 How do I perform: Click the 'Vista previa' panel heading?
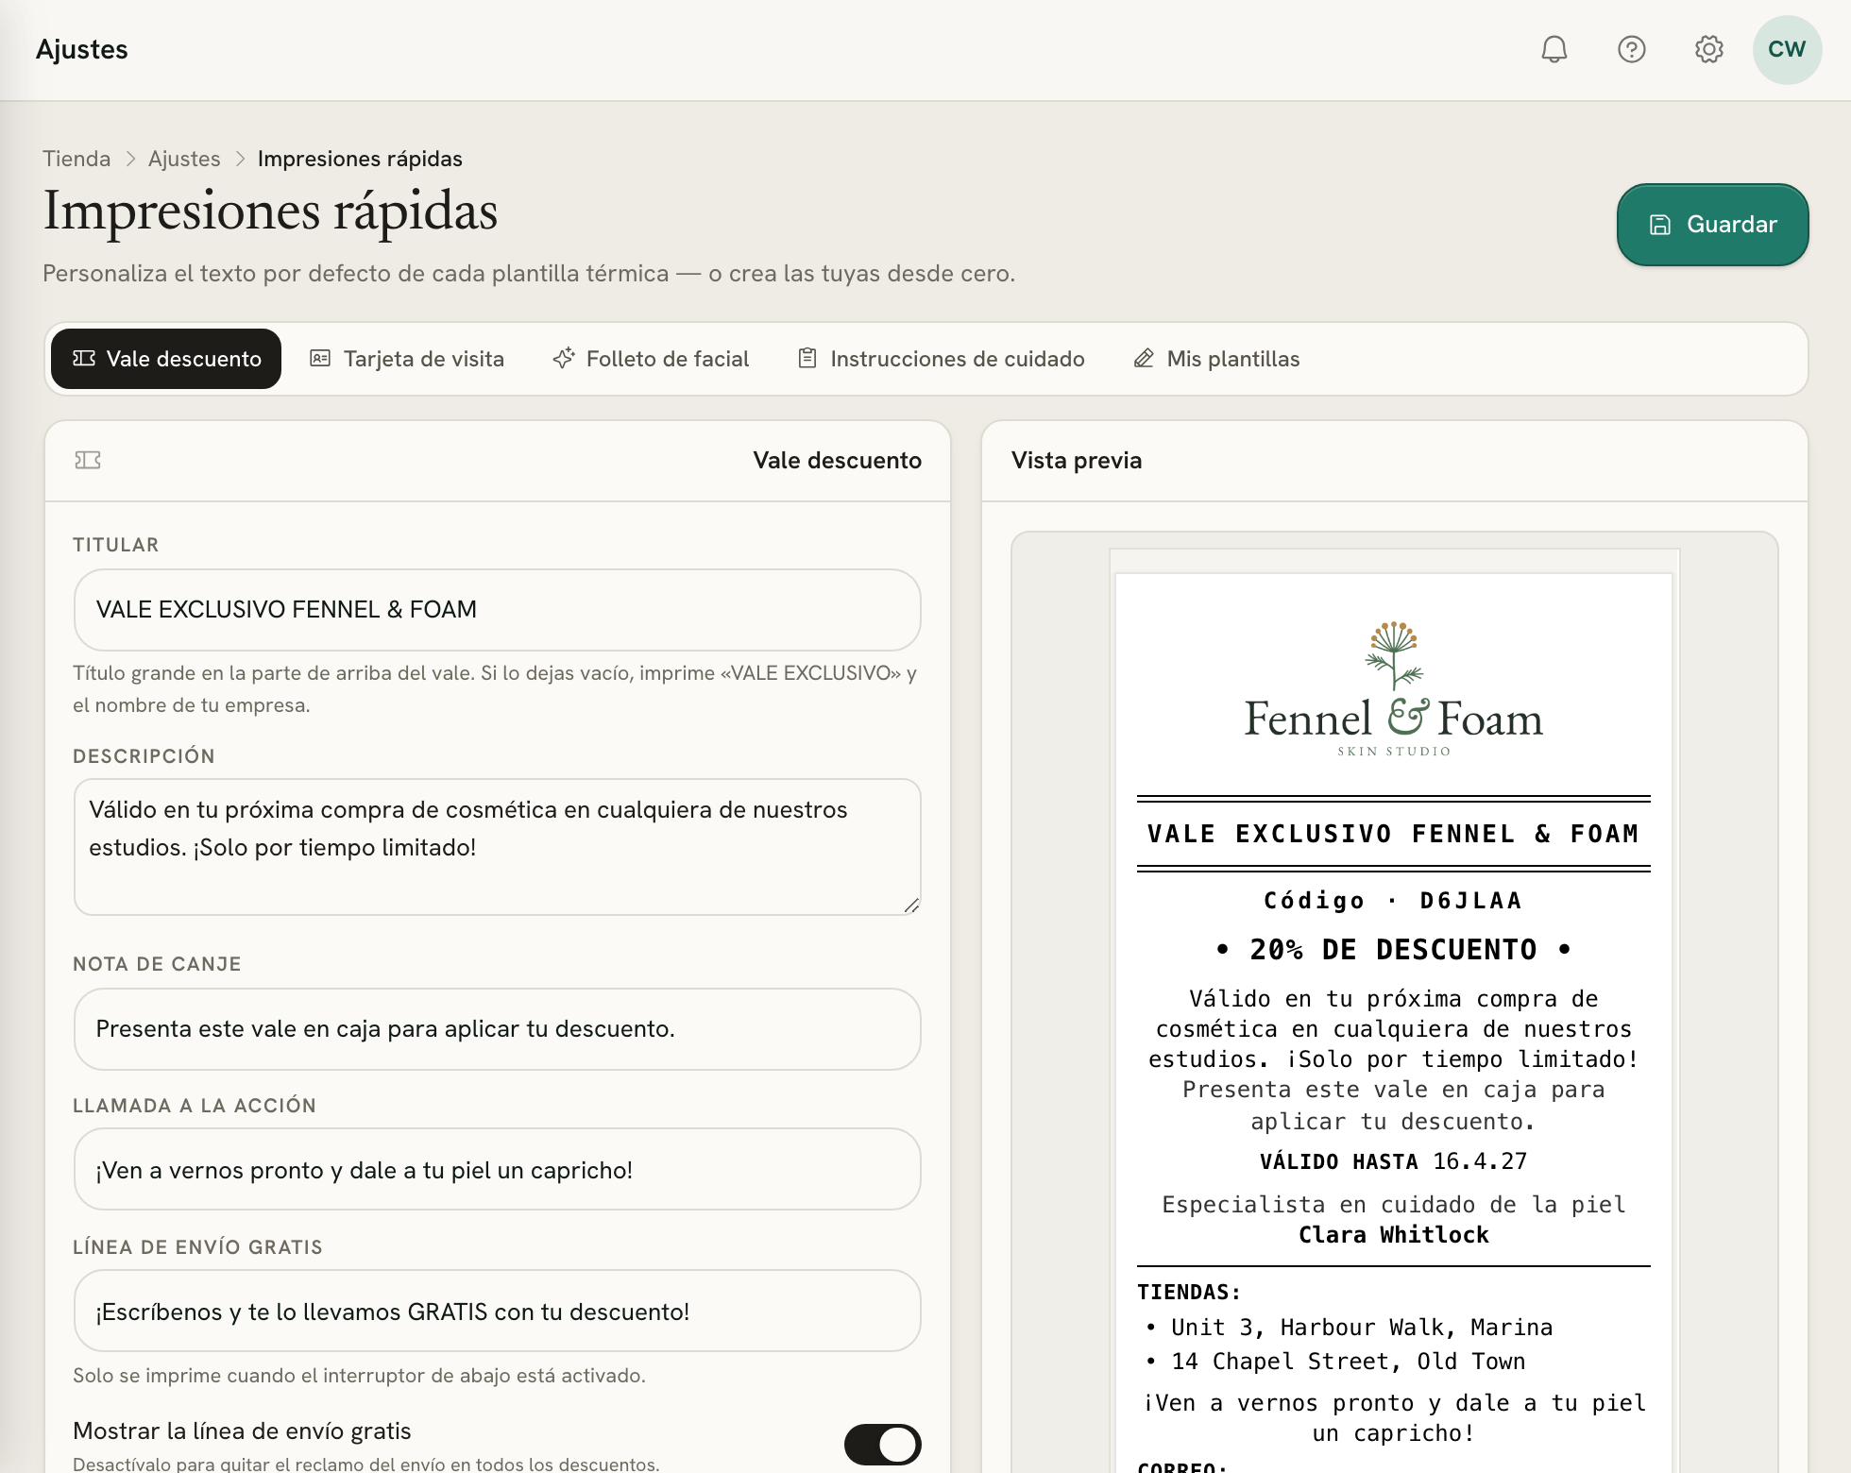[x=1077, y=461]
